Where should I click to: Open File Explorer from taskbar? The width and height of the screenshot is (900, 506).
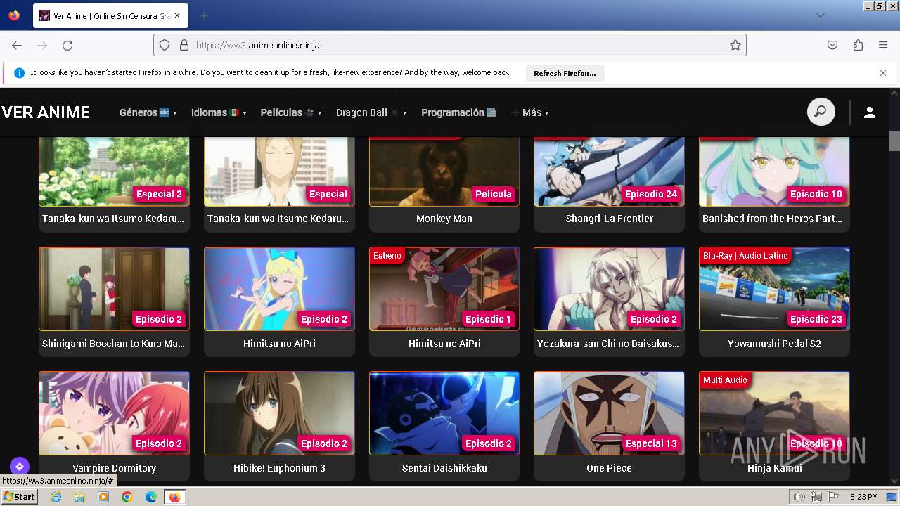coord(79,497)
